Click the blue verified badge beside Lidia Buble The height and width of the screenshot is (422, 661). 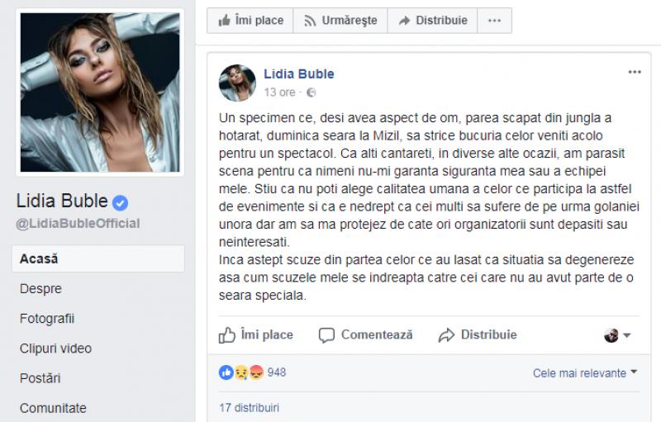120,202
